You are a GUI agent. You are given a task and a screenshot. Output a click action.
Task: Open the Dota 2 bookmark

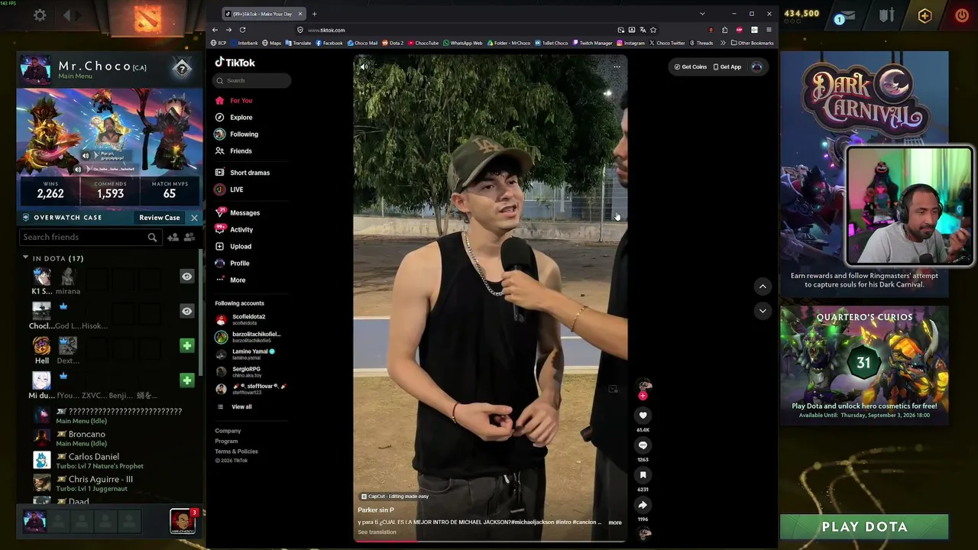coord(393,43)
